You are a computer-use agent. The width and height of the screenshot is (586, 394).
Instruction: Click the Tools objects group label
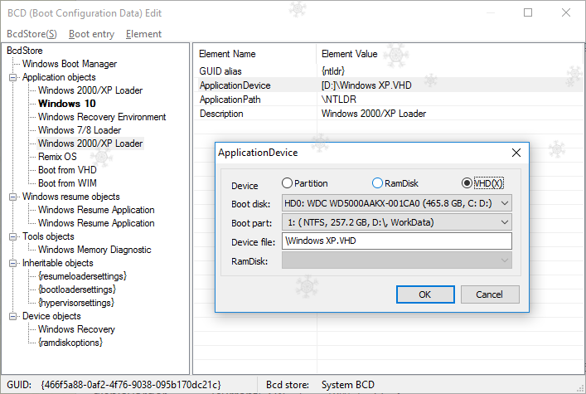48,237
